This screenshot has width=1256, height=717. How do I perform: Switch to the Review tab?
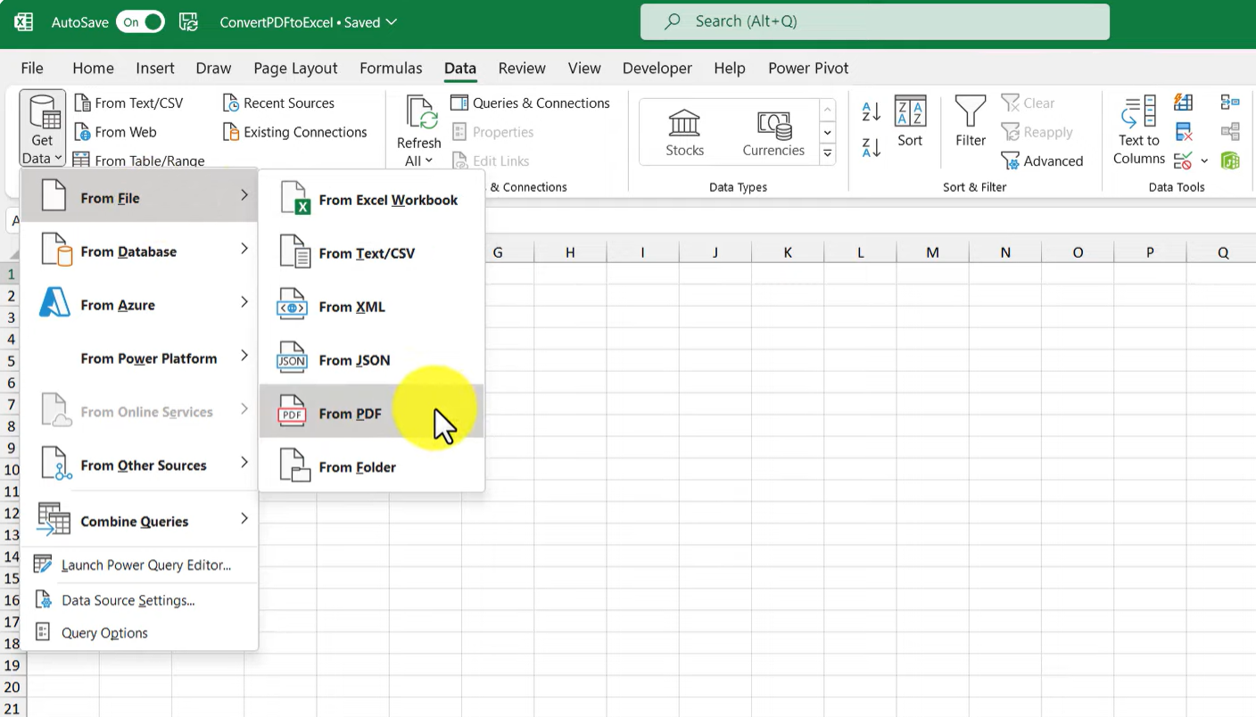[522, 68]
